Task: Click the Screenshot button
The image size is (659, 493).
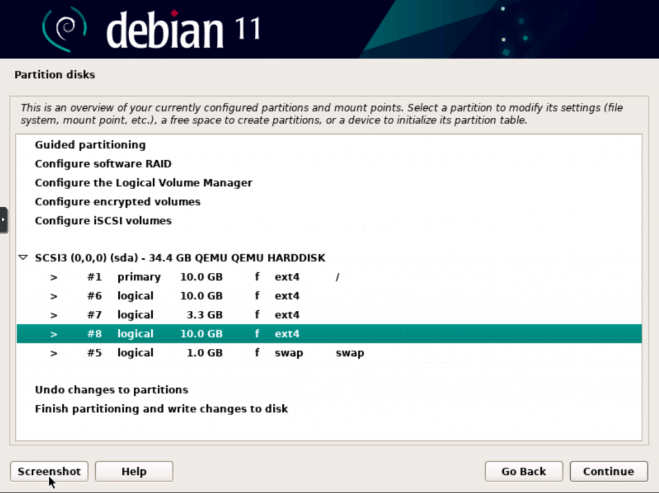Action: click(x=49, y=472)
